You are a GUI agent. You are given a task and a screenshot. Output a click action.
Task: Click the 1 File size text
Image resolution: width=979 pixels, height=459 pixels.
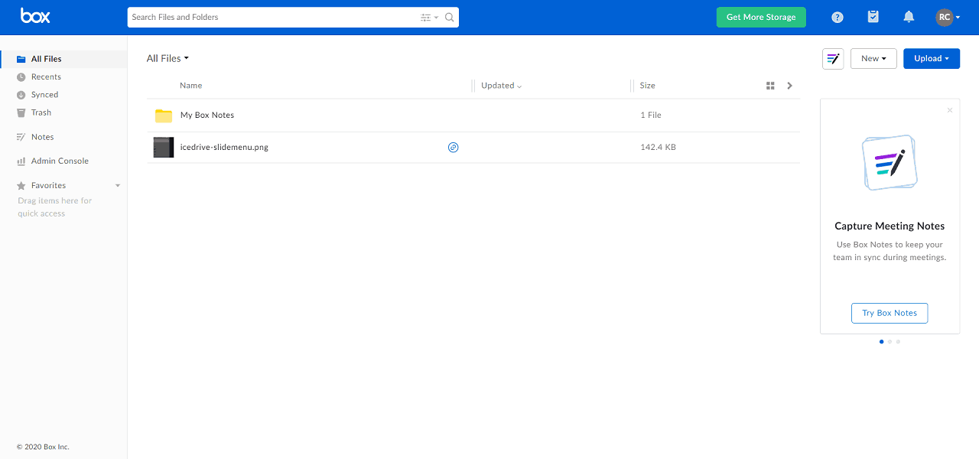[x=651, y=115]
